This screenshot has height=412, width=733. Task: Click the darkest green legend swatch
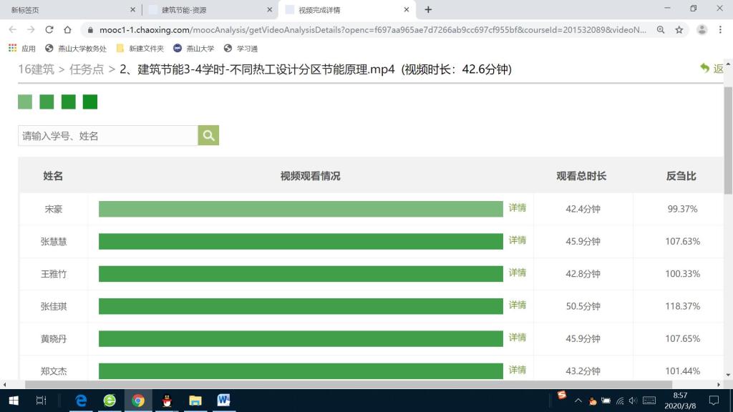[90, 102]
